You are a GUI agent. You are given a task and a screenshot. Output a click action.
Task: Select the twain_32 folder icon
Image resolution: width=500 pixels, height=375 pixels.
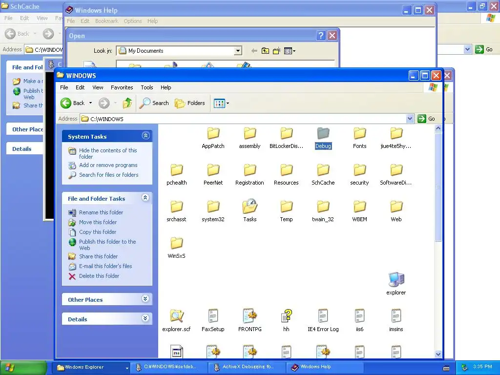click(323, 207)
